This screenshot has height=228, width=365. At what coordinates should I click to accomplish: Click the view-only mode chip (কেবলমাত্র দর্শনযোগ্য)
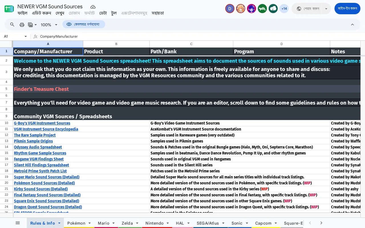pos(84,25)
